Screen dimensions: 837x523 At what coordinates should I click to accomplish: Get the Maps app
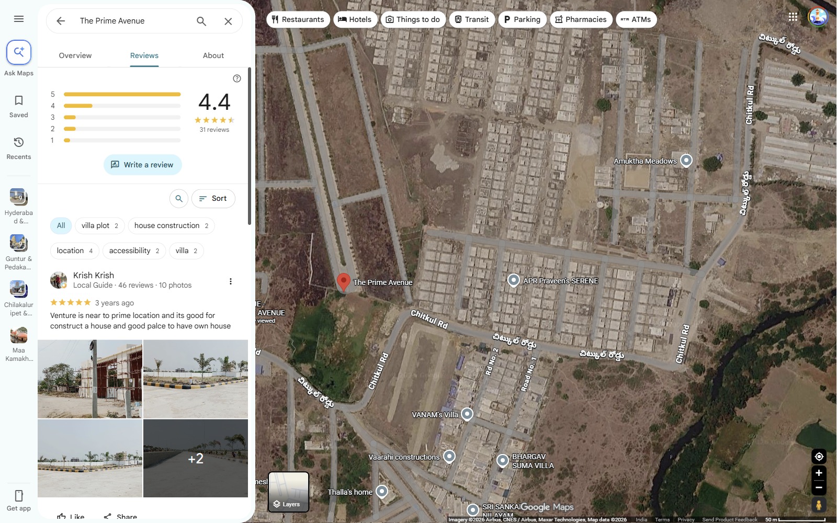19,500
